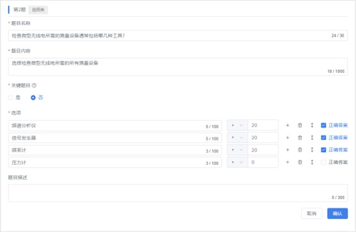
Task: Mark 压力计 as 正确答案
Action: pyautogui.click(x=323, y=162)
